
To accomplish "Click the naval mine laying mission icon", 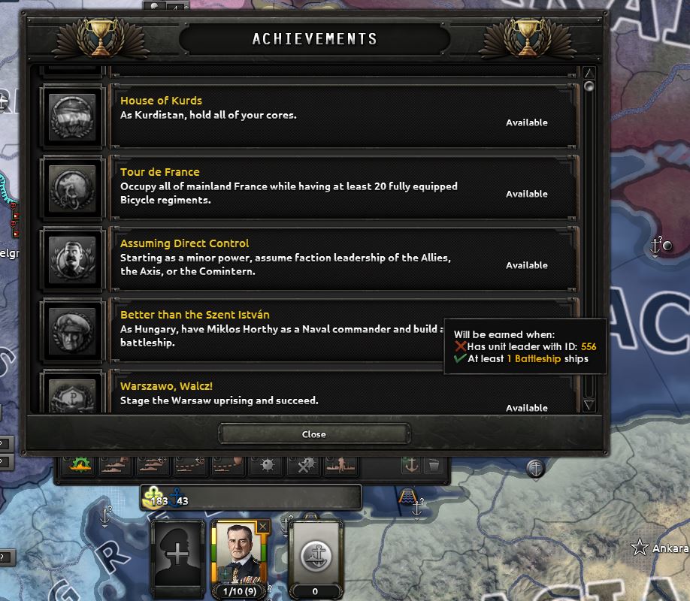I will pos(267,464).
